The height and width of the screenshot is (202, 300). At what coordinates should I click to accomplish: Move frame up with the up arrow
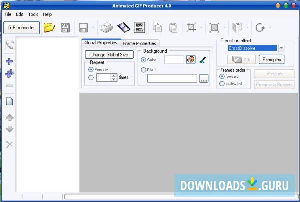(x=10, y=117)
